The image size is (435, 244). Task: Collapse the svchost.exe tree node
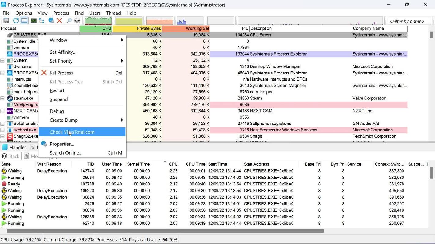pos(2,130)
